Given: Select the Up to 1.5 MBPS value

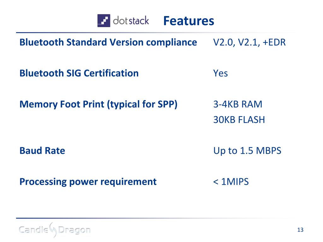Looking at the screenshot, I should pyautogui.click(x=247, y=151).
